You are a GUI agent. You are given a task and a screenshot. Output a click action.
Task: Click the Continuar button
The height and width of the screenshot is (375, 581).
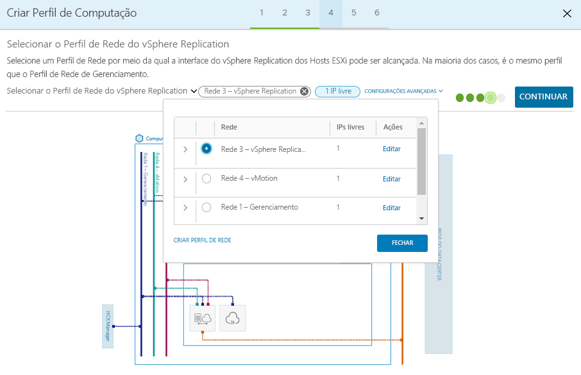(544, 97)
